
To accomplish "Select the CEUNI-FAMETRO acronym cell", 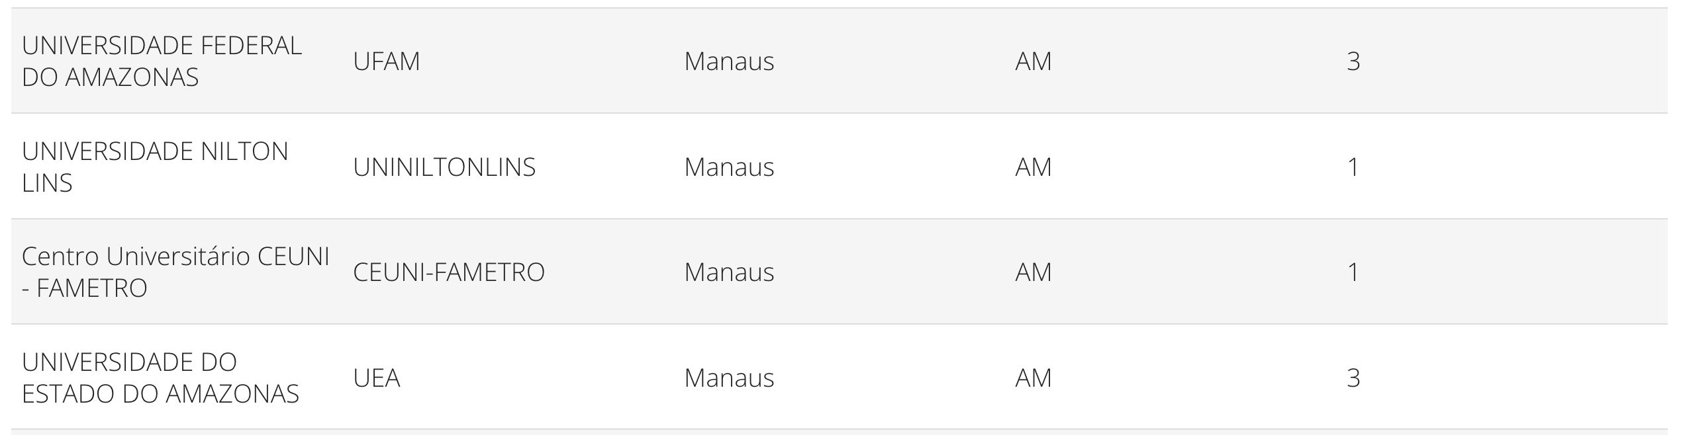I will (x=449, y=272).
